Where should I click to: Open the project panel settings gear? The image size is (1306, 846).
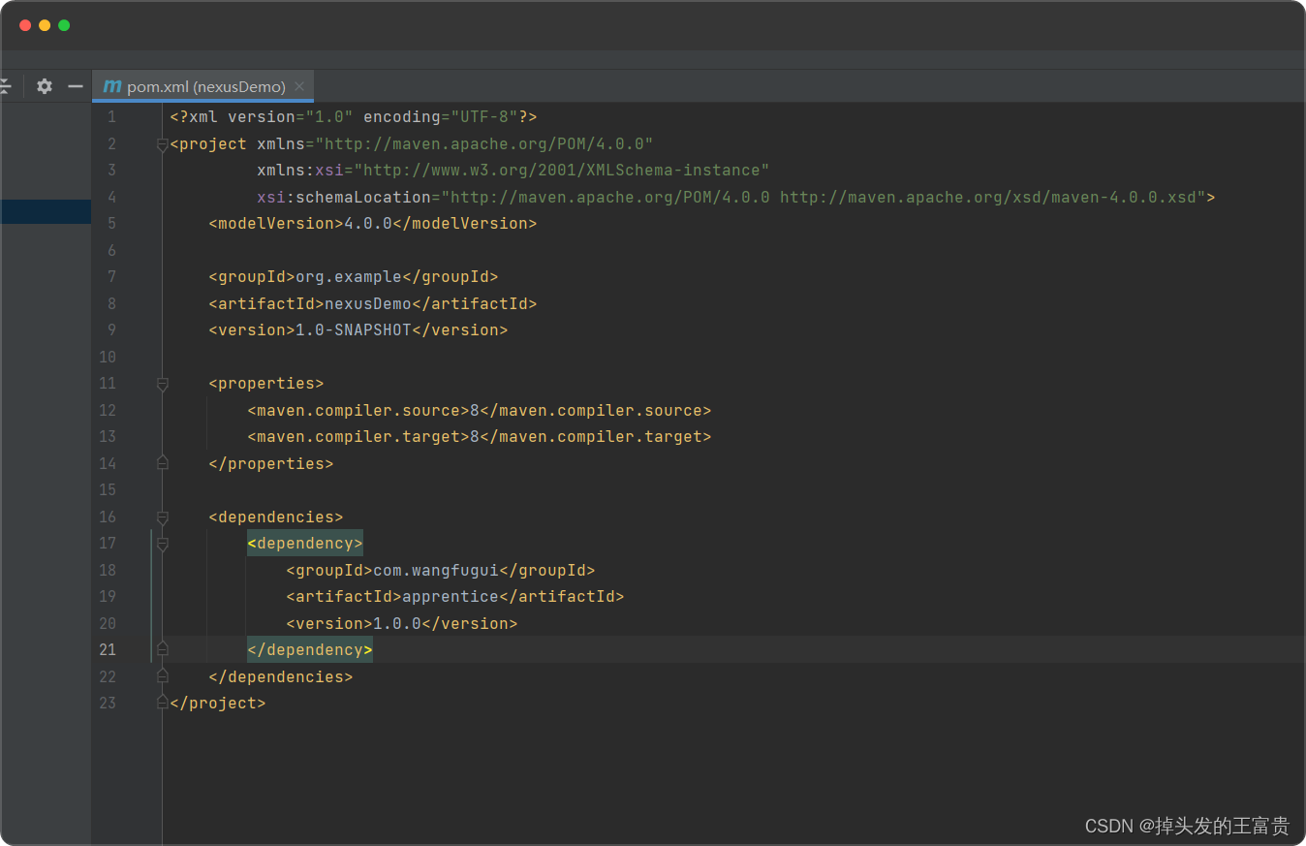(x=45, y=86)
